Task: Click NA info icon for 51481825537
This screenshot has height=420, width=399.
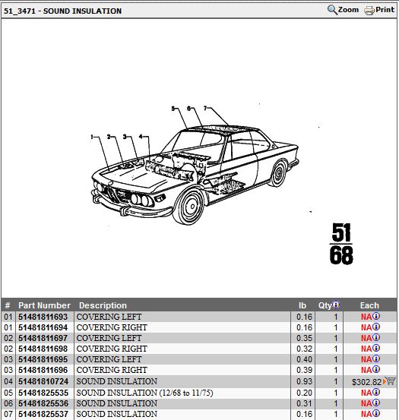Action: tap(376, 413)
